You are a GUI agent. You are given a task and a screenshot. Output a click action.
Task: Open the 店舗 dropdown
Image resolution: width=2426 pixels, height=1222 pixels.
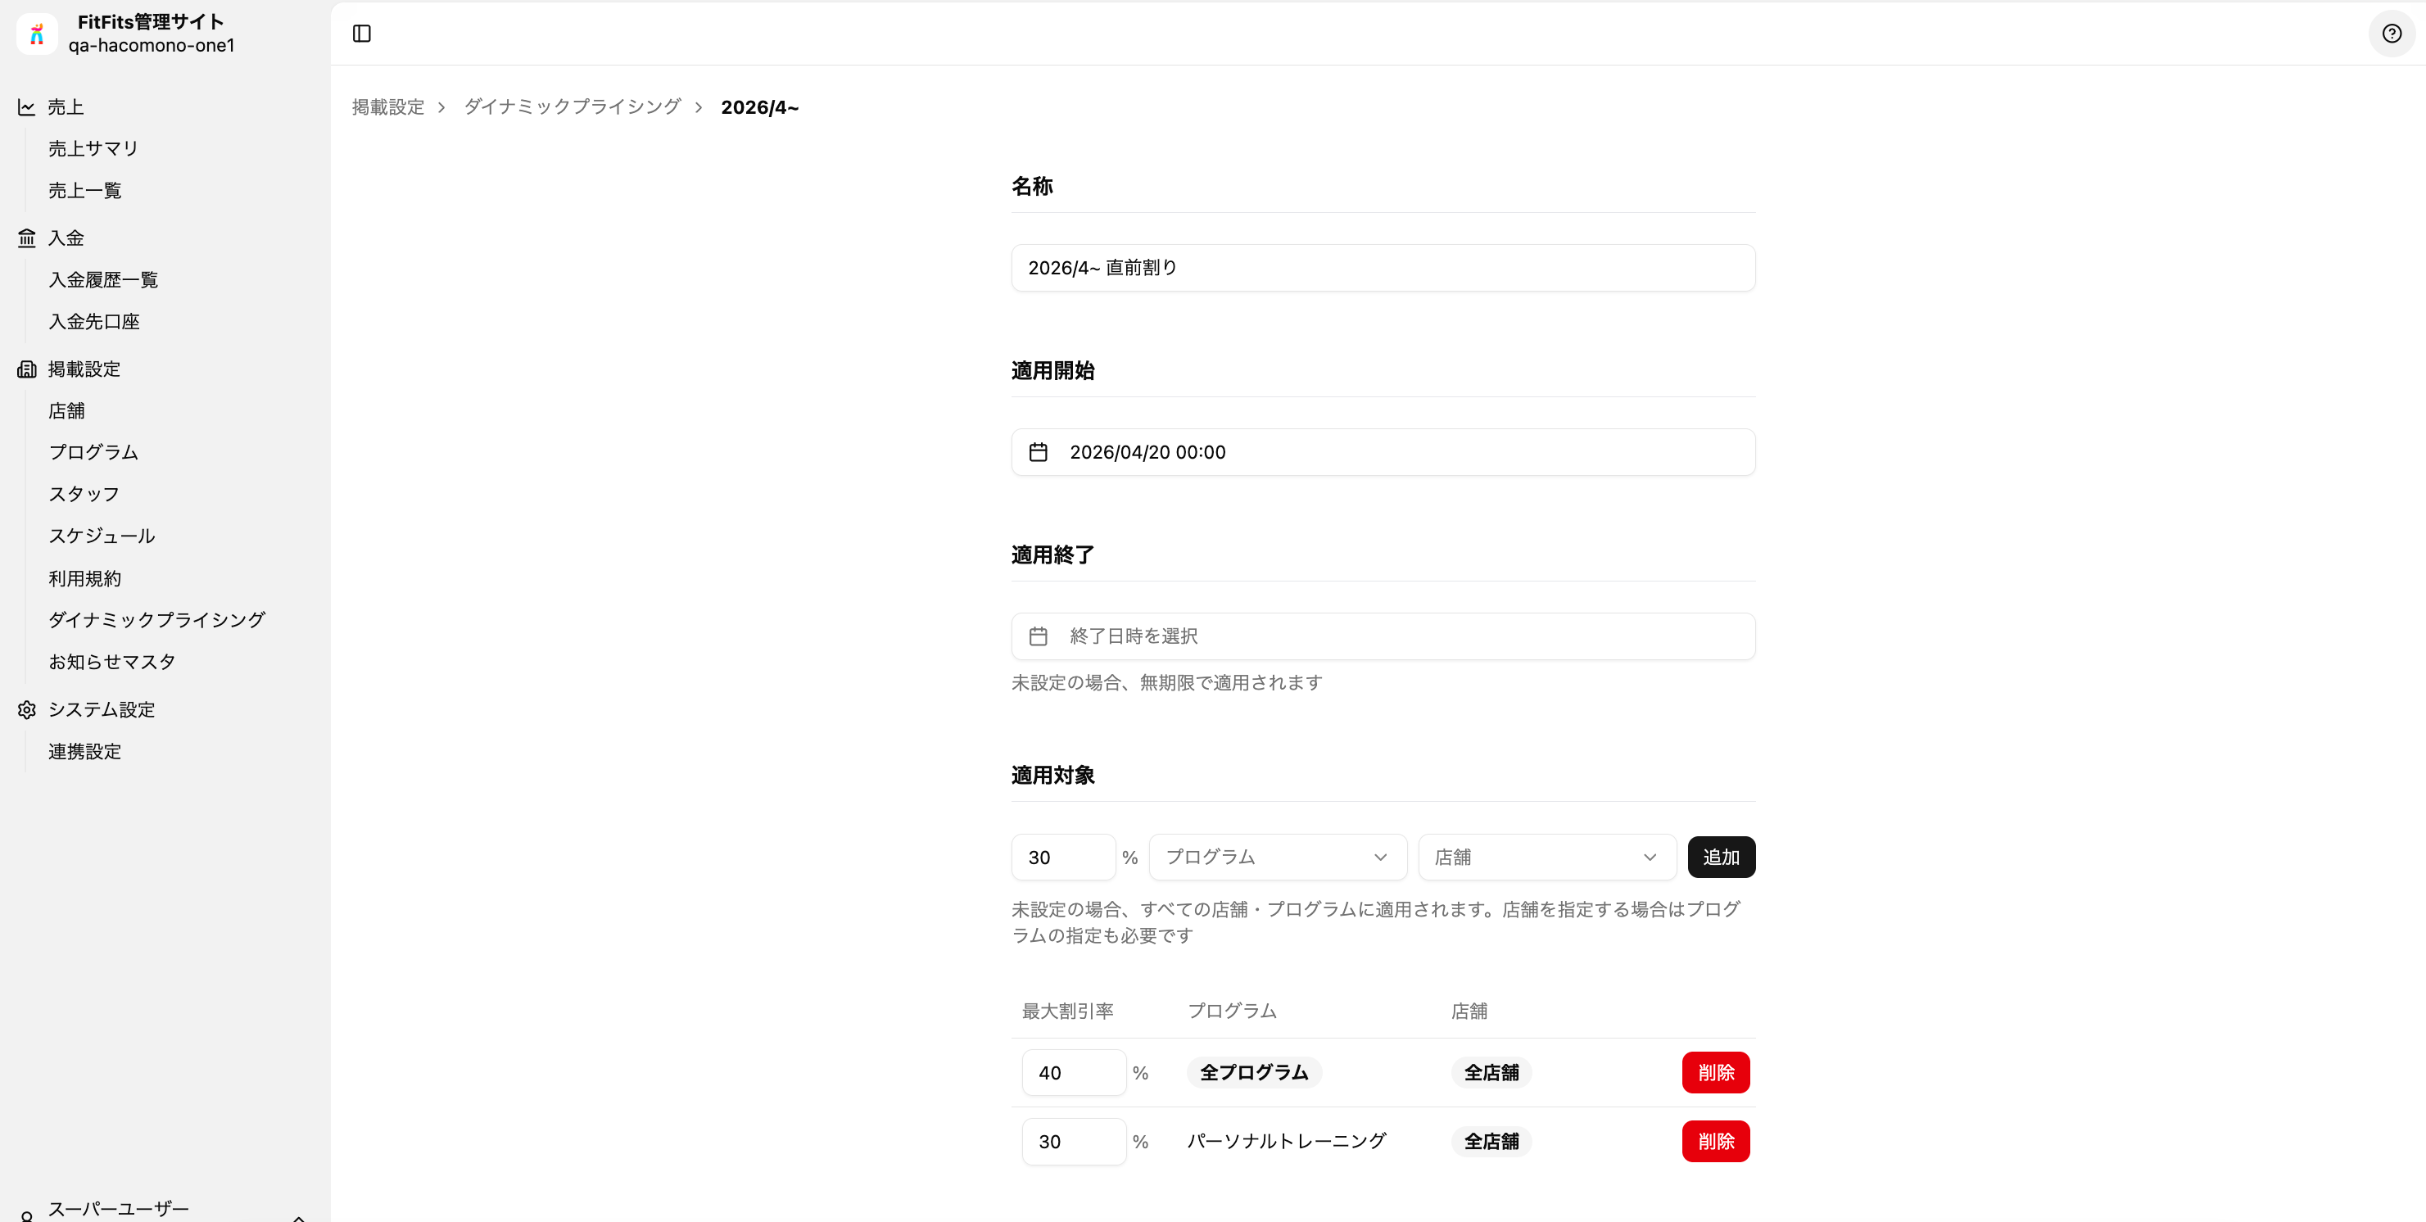point(1546,857)
